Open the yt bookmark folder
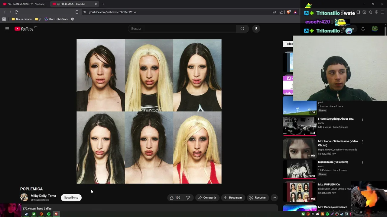 (38, 19)
